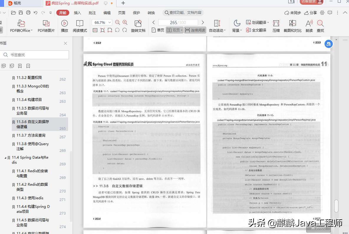Open bookmark 11.3.7 方法名查询

[31, 135]
